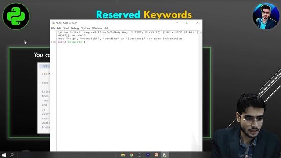Click the '>>>' prompt in the shell sidebar
The height and width of the screenshot is (158, 281).
pos(53,42)
